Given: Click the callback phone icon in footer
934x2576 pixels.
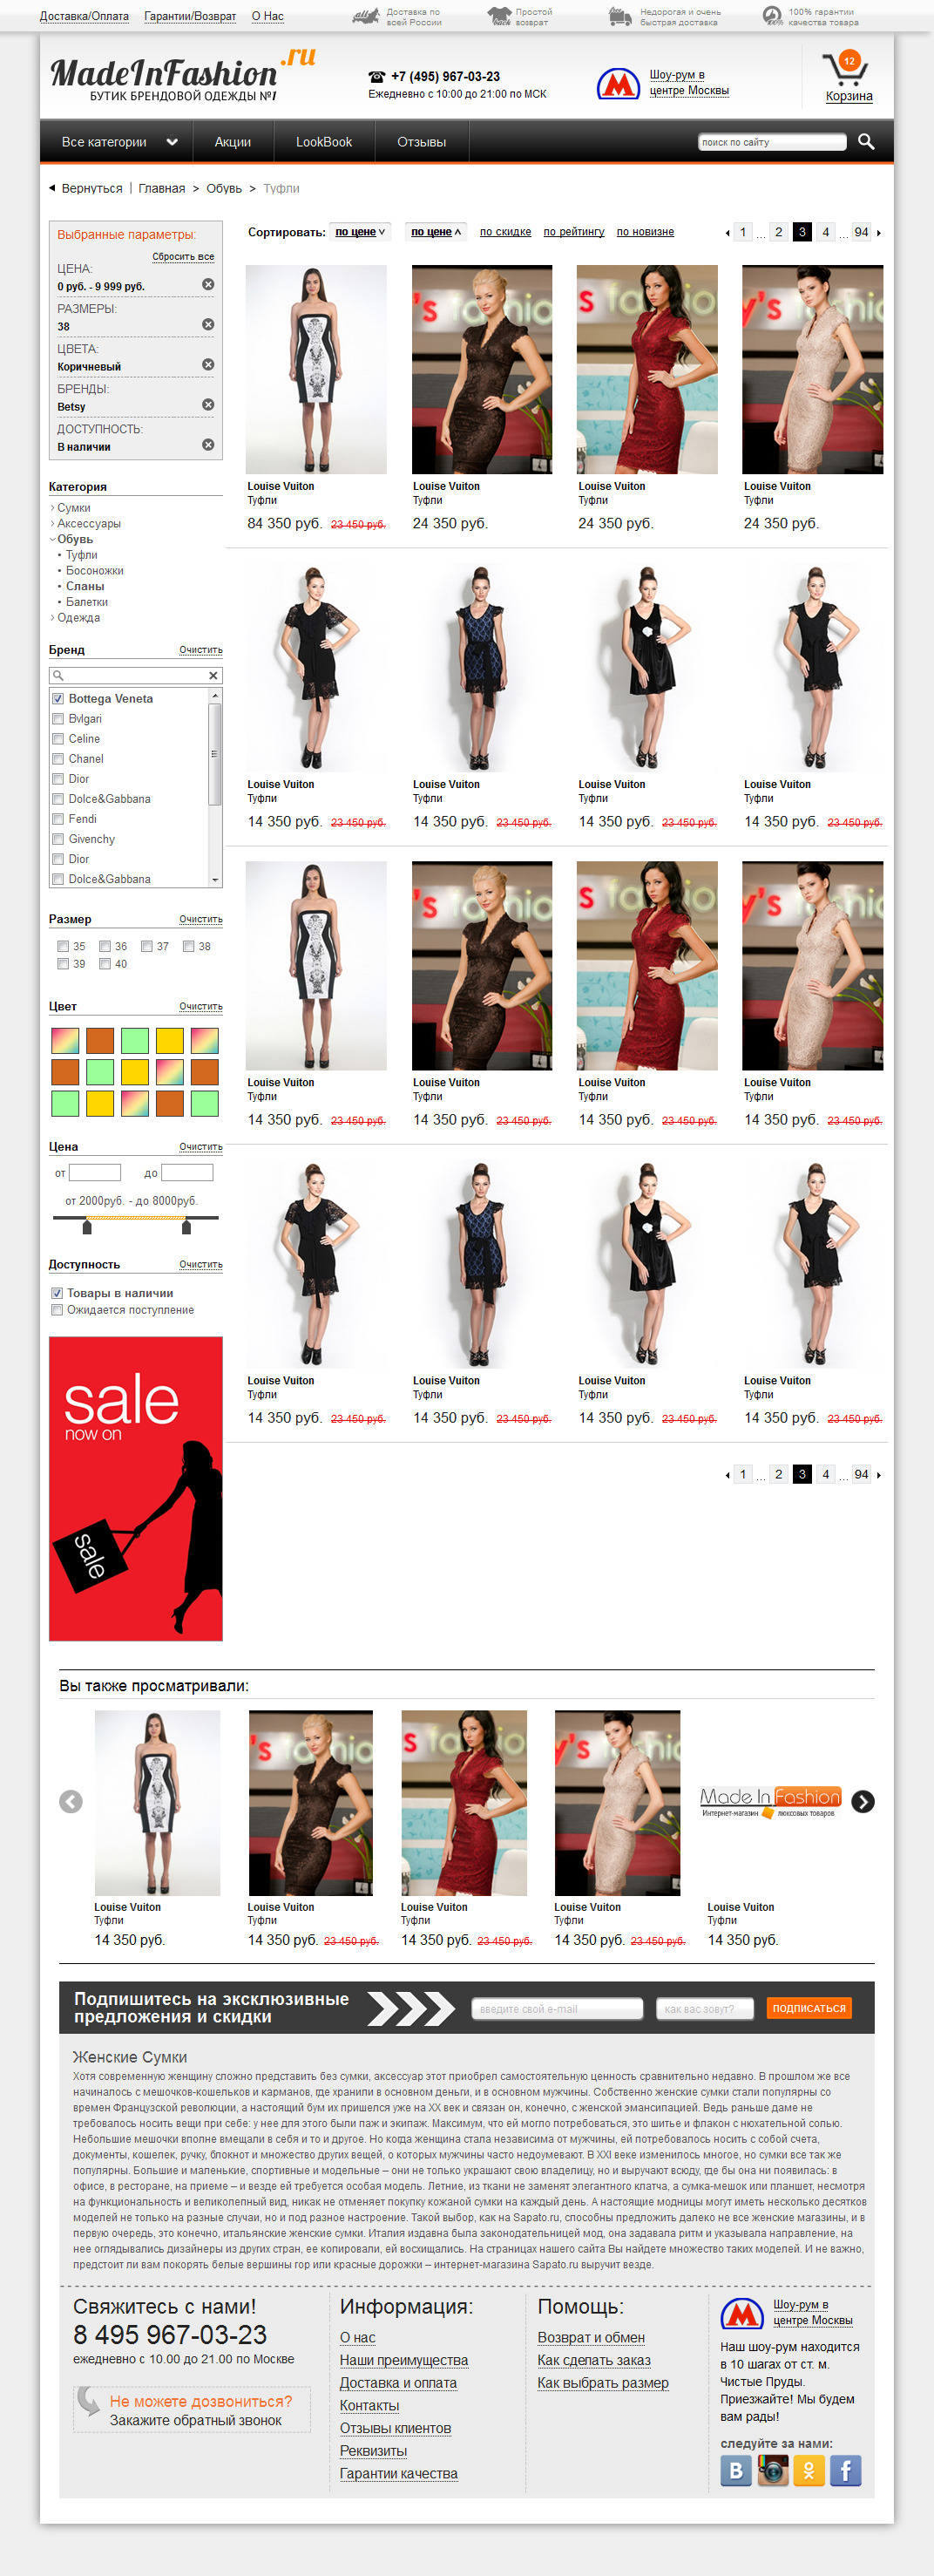Looking at the screenshot, I should tap(88, 2400).
